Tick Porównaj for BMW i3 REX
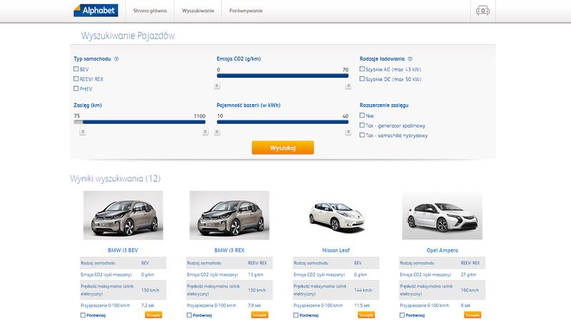571x320 pixels. (189, 315)
